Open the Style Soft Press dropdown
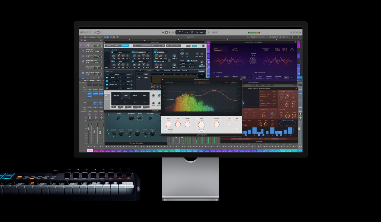The image size is (381, 222). 235,50
